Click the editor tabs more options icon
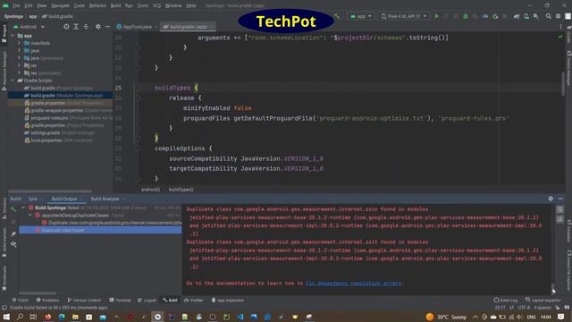 point(560,27)
